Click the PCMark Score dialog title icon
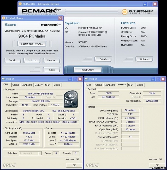The height and width of the screenshot is (170, 167). [x=4, y=18]
